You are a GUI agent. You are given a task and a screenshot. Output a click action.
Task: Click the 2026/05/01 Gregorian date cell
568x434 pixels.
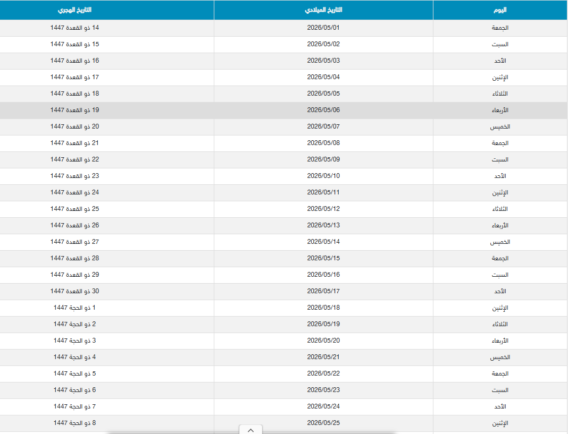pyautogui.click(x=323, y=28)
